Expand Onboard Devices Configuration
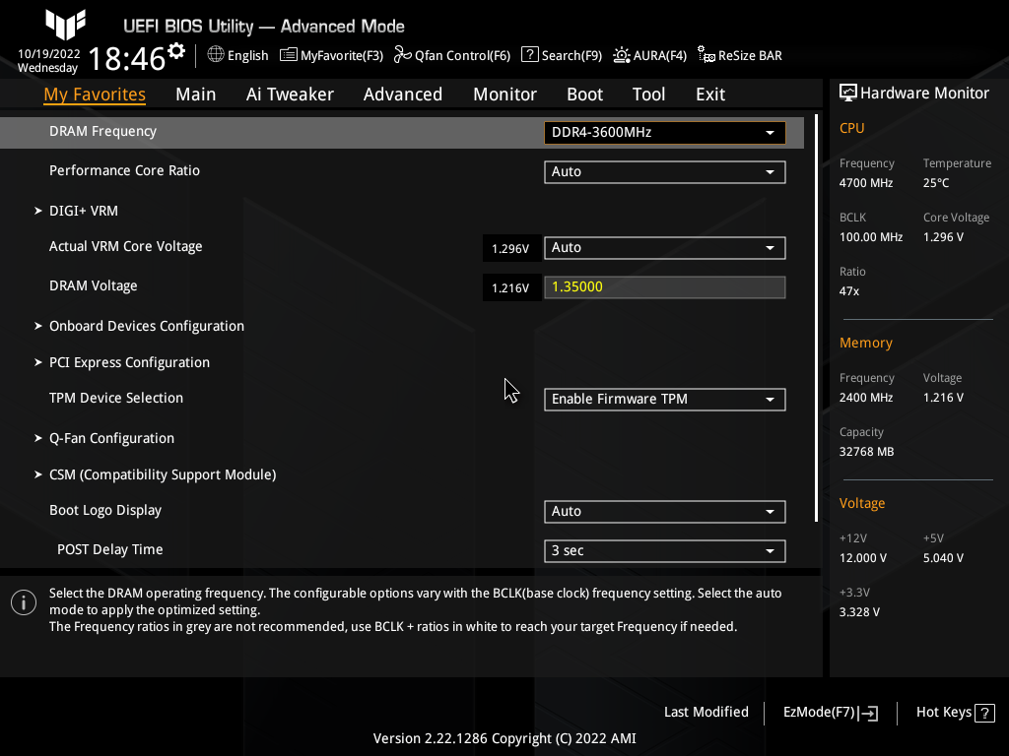1009x756 pixels. (x=146, y=326)
